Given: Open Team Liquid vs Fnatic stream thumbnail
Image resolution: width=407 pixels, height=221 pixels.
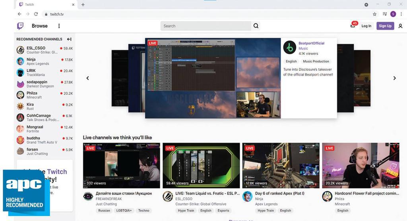Looking at the screenshot, I should coord(201,166).
